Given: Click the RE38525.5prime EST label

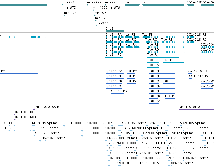Looking at the screenshot, I should [x=47, y=133].
